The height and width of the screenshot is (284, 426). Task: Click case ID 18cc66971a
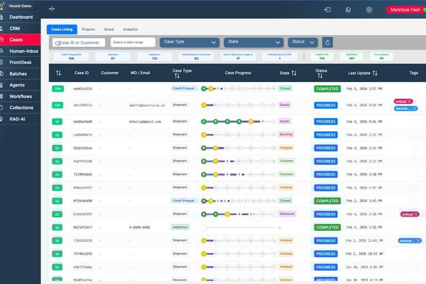[83, 105]
